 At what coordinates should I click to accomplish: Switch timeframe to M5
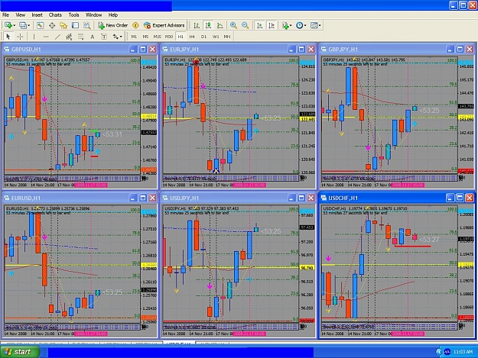[x=145, y=37]
